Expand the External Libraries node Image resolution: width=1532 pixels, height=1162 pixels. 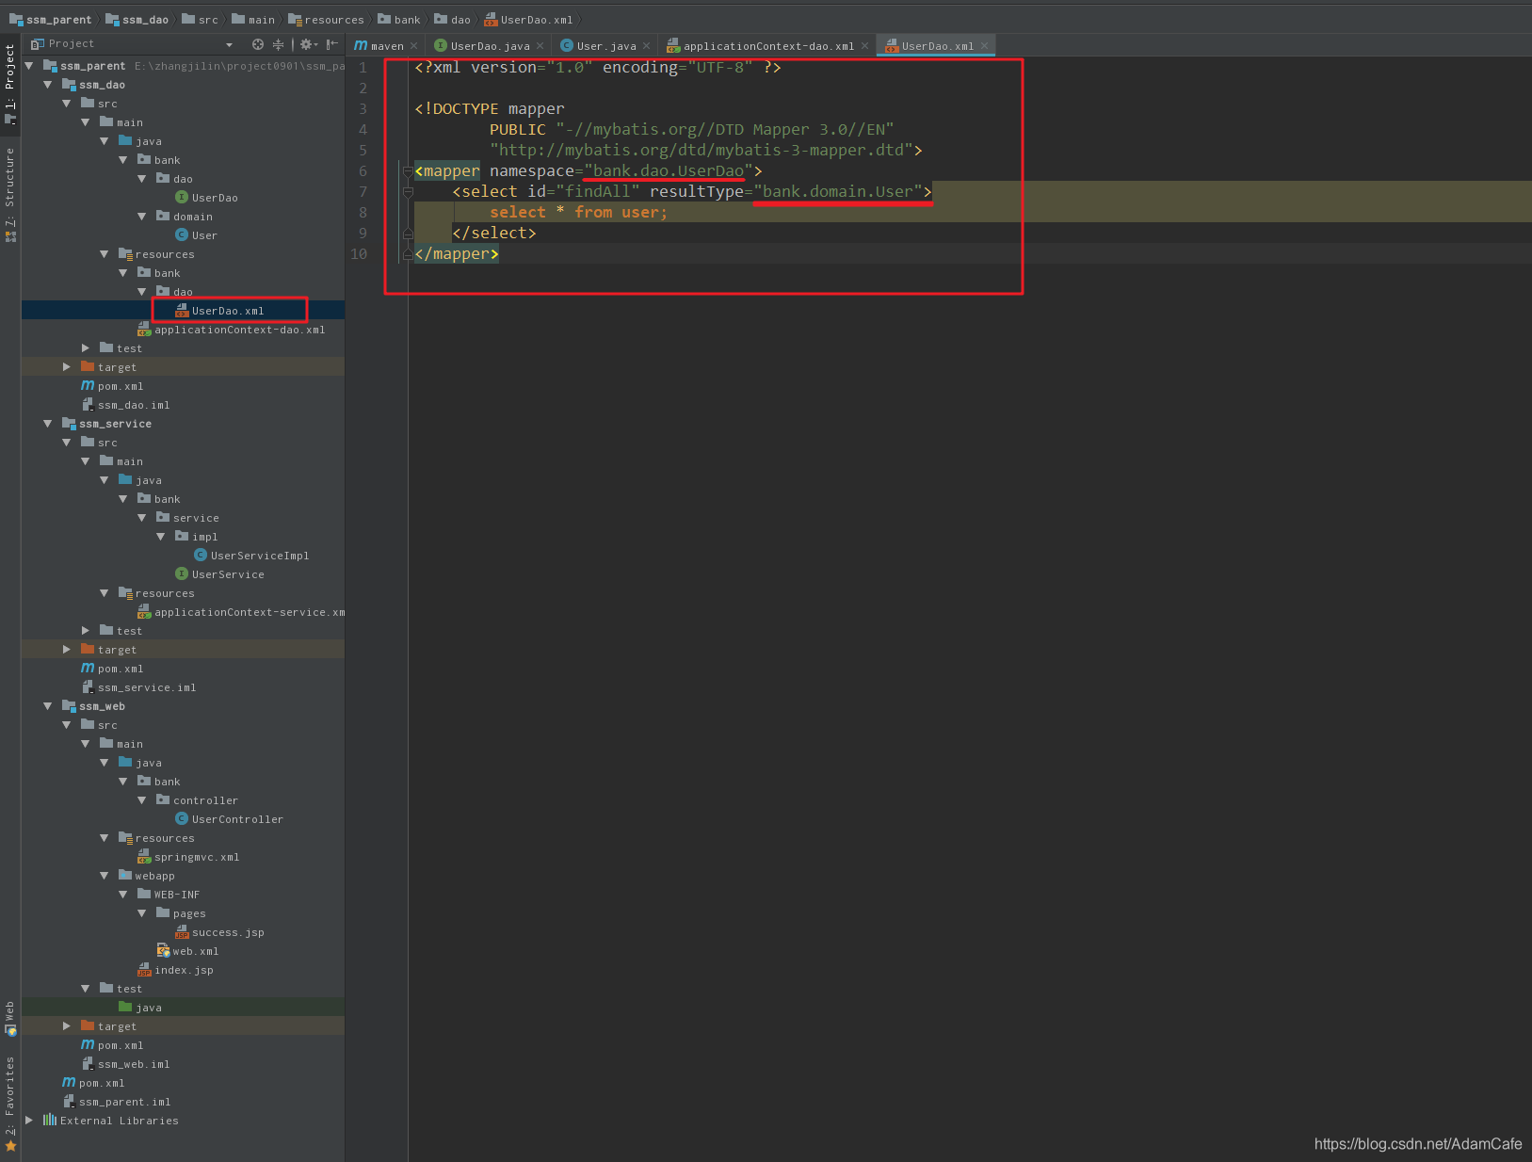click(x=29, y=1121)
